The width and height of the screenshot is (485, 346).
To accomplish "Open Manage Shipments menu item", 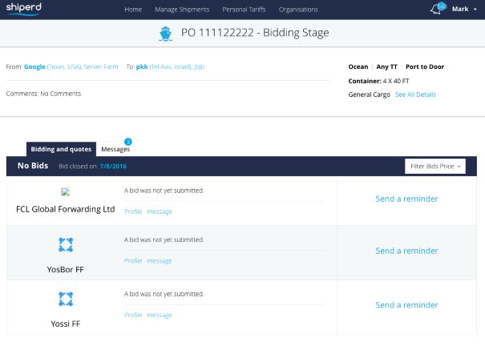I will (181, 10).
